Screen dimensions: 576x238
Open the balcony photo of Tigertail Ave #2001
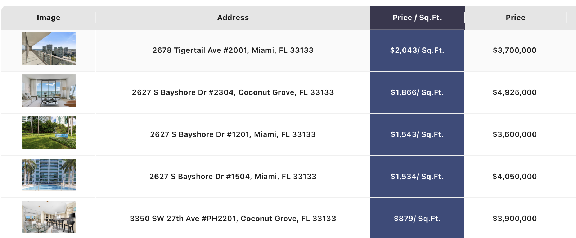tap(49, 49)
